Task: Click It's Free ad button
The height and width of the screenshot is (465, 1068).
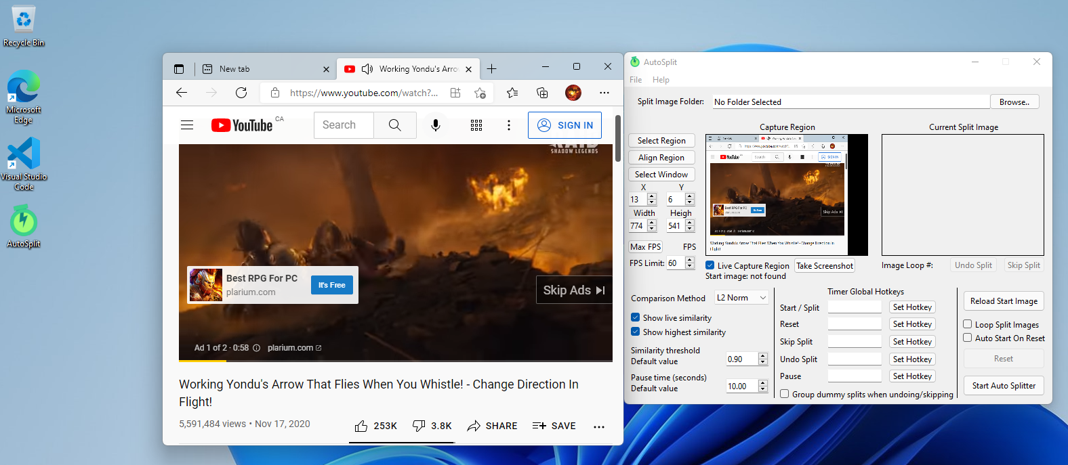Action: tap(332, 285)
